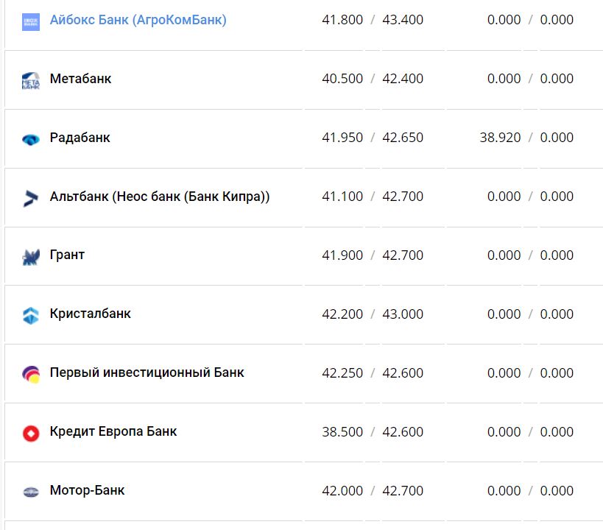
Task: Click the Радабанк blue eye logo
Action: click(31, 139)
